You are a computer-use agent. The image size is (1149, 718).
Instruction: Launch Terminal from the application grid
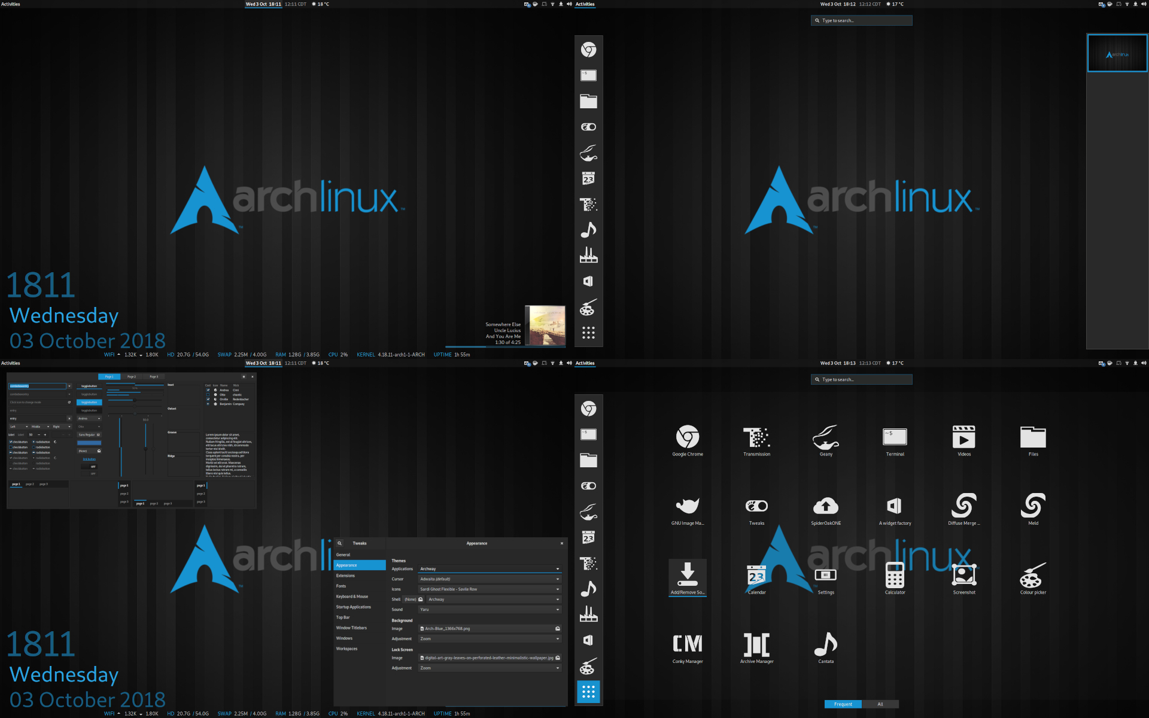895,440
